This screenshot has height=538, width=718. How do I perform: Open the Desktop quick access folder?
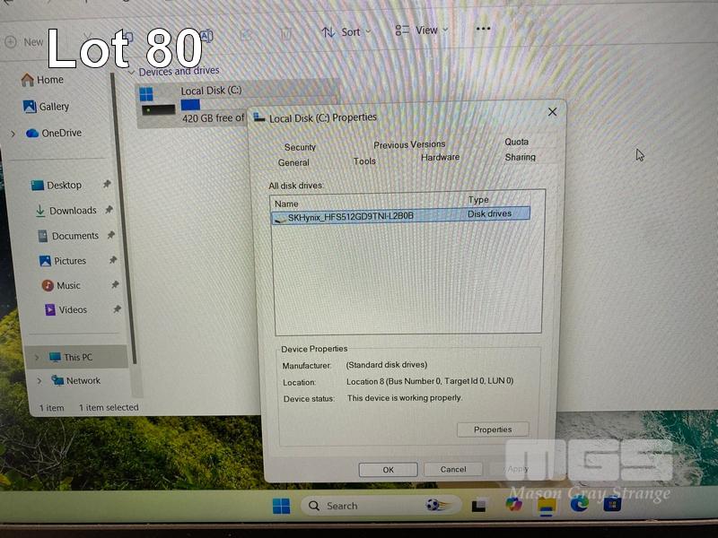click(57, 186)
